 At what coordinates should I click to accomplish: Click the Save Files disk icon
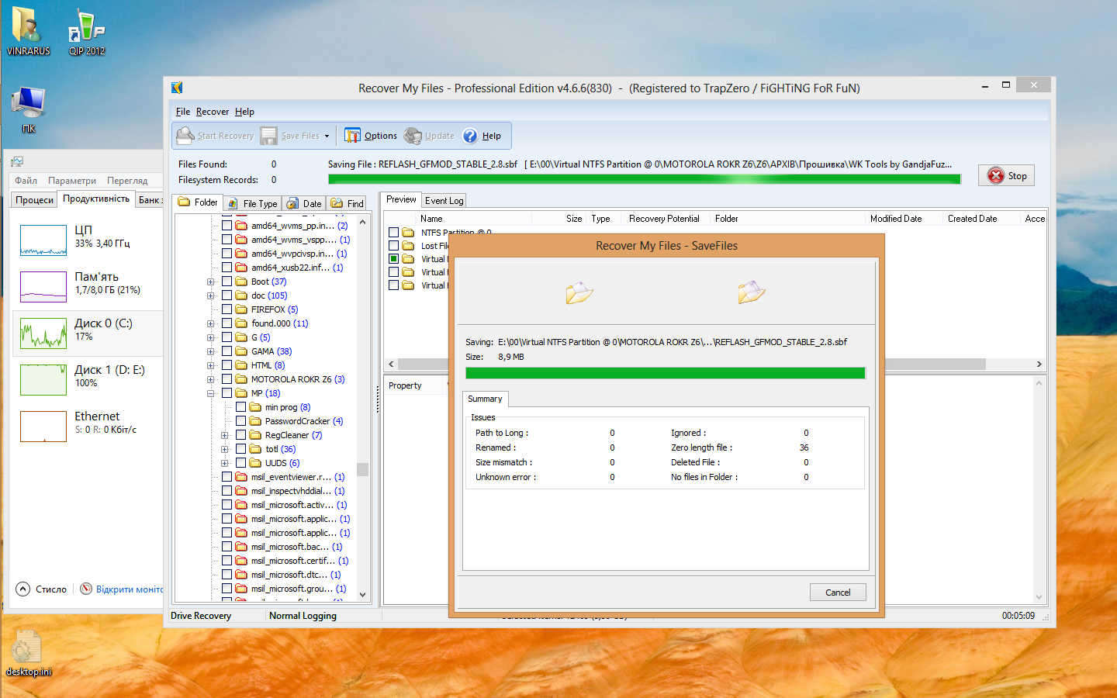click(x=268, y=136)
